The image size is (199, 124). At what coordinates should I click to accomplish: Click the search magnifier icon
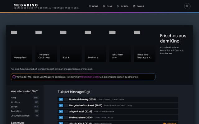(187, 6)
